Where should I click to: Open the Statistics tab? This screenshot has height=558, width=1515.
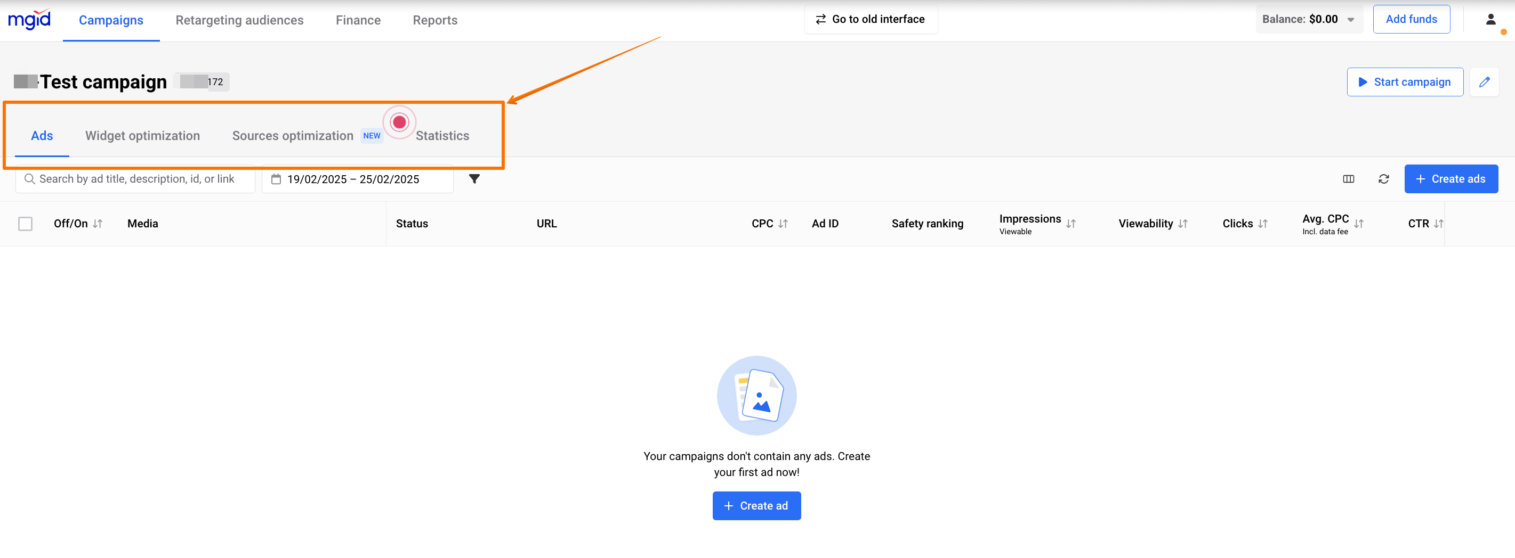point(442,136)
